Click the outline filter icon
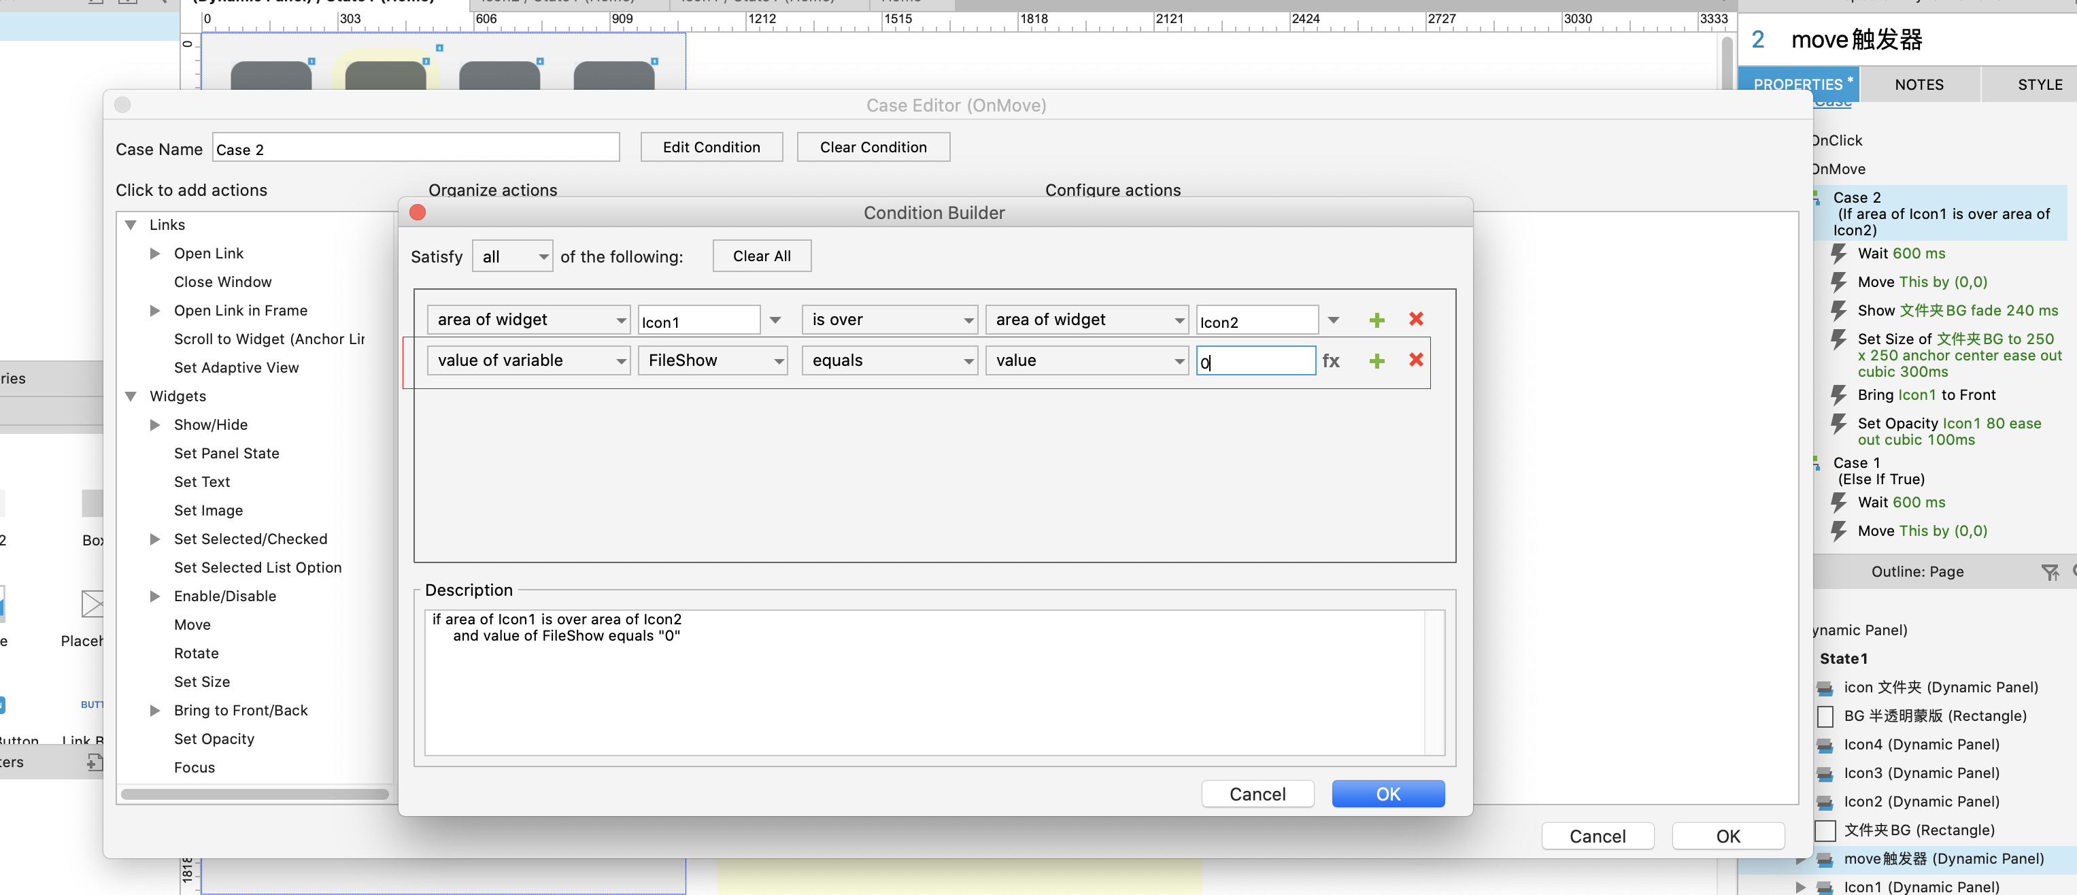This screenshot has width=2077, height=895. coord(2049,572)
